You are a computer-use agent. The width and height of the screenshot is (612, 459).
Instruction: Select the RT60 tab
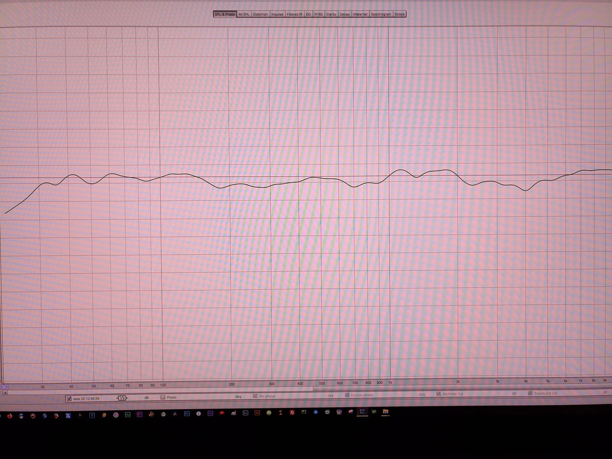point(318,14)
